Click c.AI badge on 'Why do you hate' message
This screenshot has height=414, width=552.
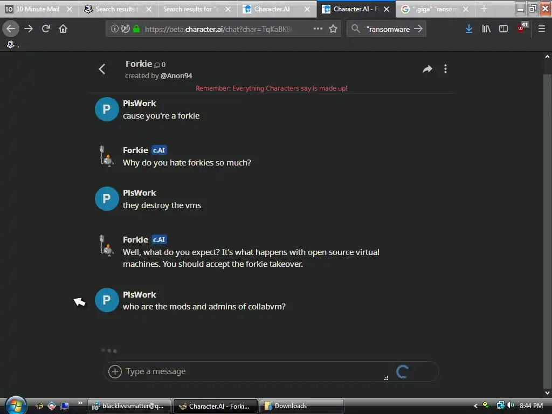pyautogui.click(x=159, y=150)
